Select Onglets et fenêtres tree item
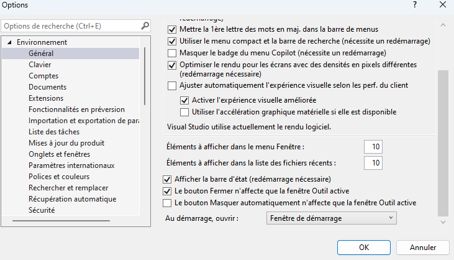 pos(59,154)
